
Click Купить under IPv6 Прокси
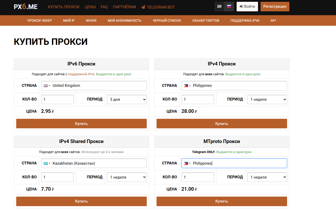[x=81, y=124]
